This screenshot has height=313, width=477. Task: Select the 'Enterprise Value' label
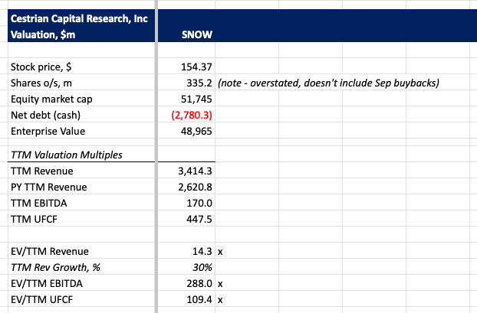(x=48, y=131)
